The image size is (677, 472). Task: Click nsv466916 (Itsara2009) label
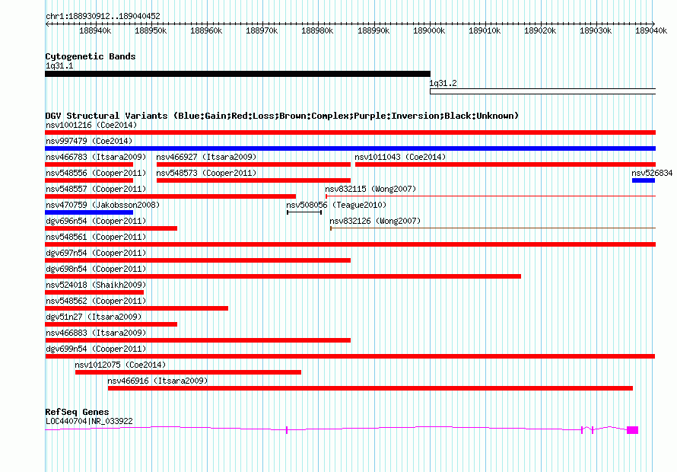pyautogui.click(x=157, y=381)
